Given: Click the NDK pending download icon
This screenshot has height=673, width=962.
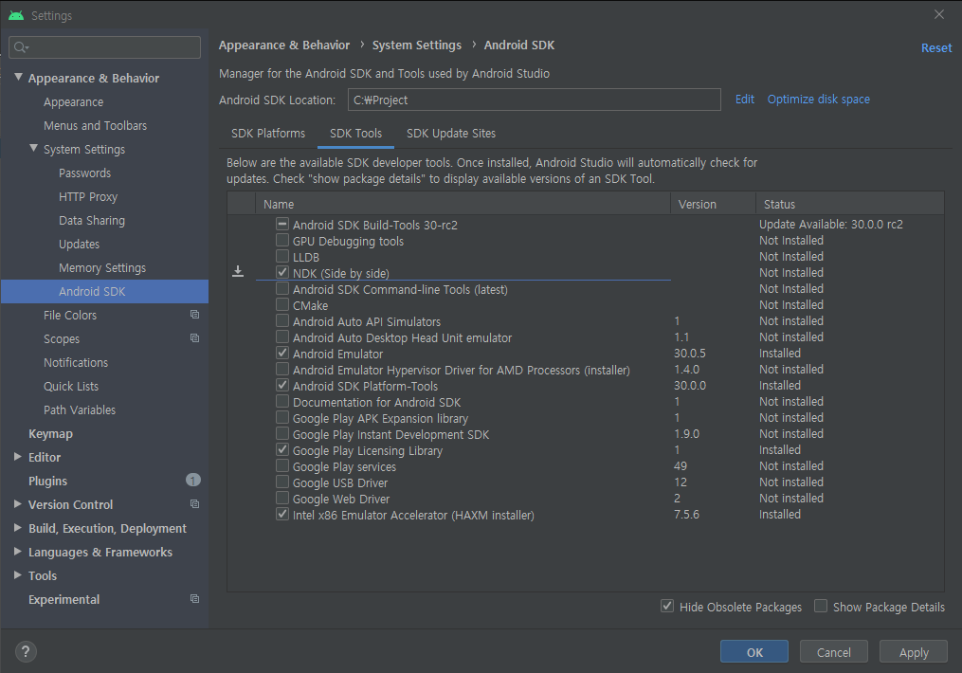Looking at the screenshot, I should (238, 271).
